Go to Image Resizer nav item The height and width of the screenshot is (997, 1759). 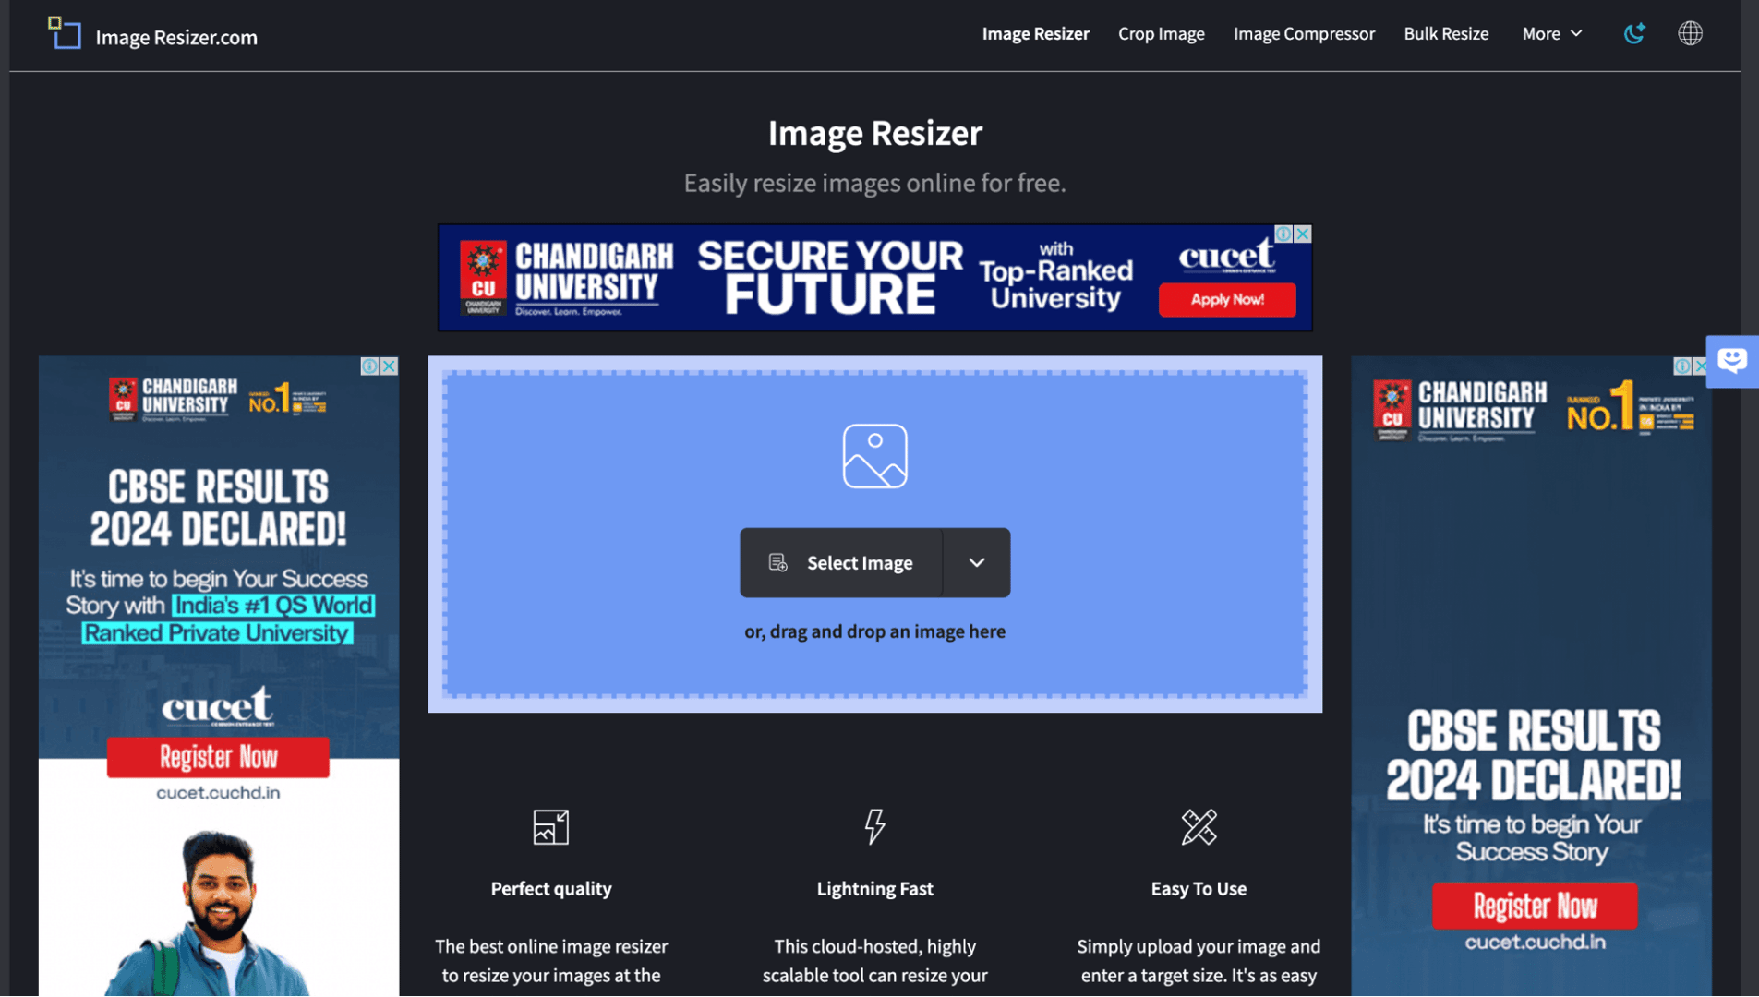[x=1035, y=33]
